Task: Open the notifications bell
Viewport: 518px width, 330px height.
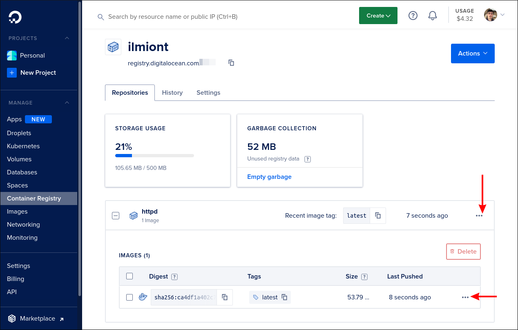Action: [x=433, y=16]
